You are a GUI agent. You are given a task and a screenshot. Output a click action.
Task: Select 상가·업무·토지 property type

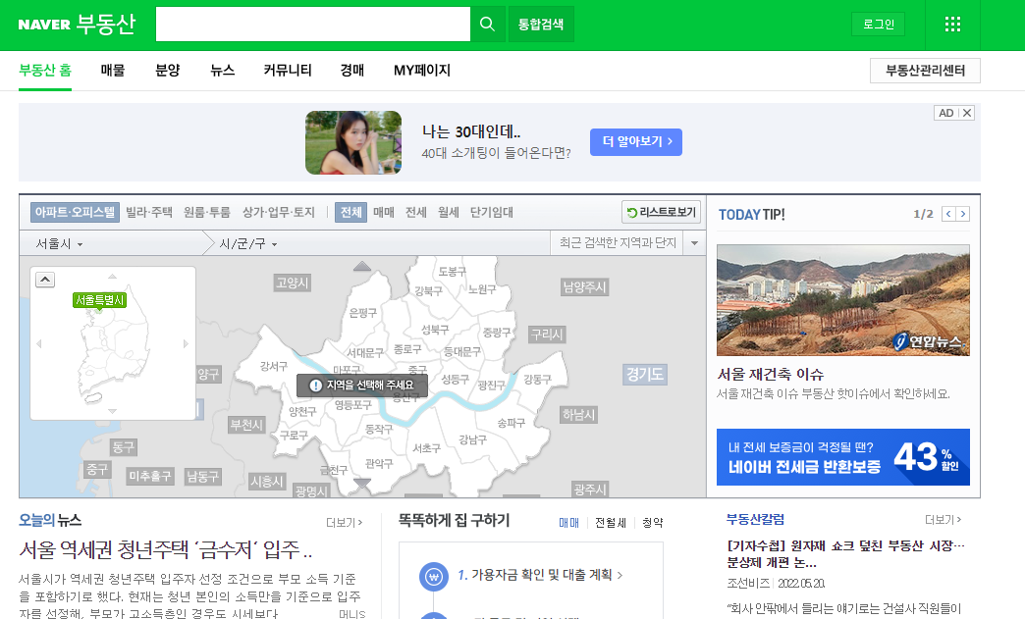pos(279,212)
